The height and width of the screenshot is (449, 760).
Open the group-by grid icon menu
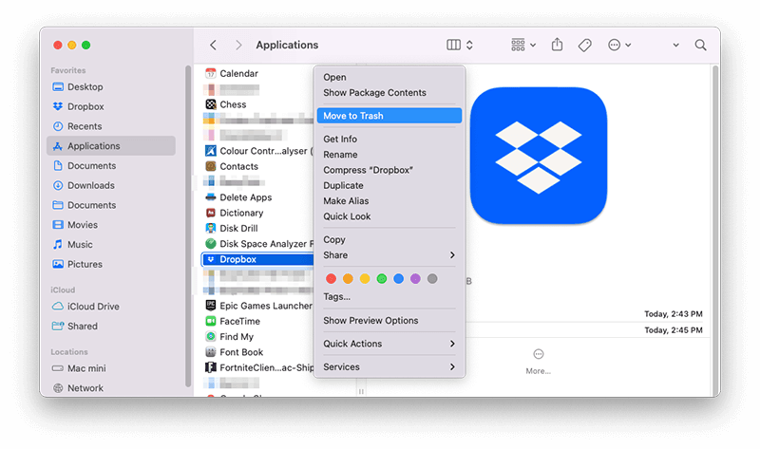coord(523,45)
